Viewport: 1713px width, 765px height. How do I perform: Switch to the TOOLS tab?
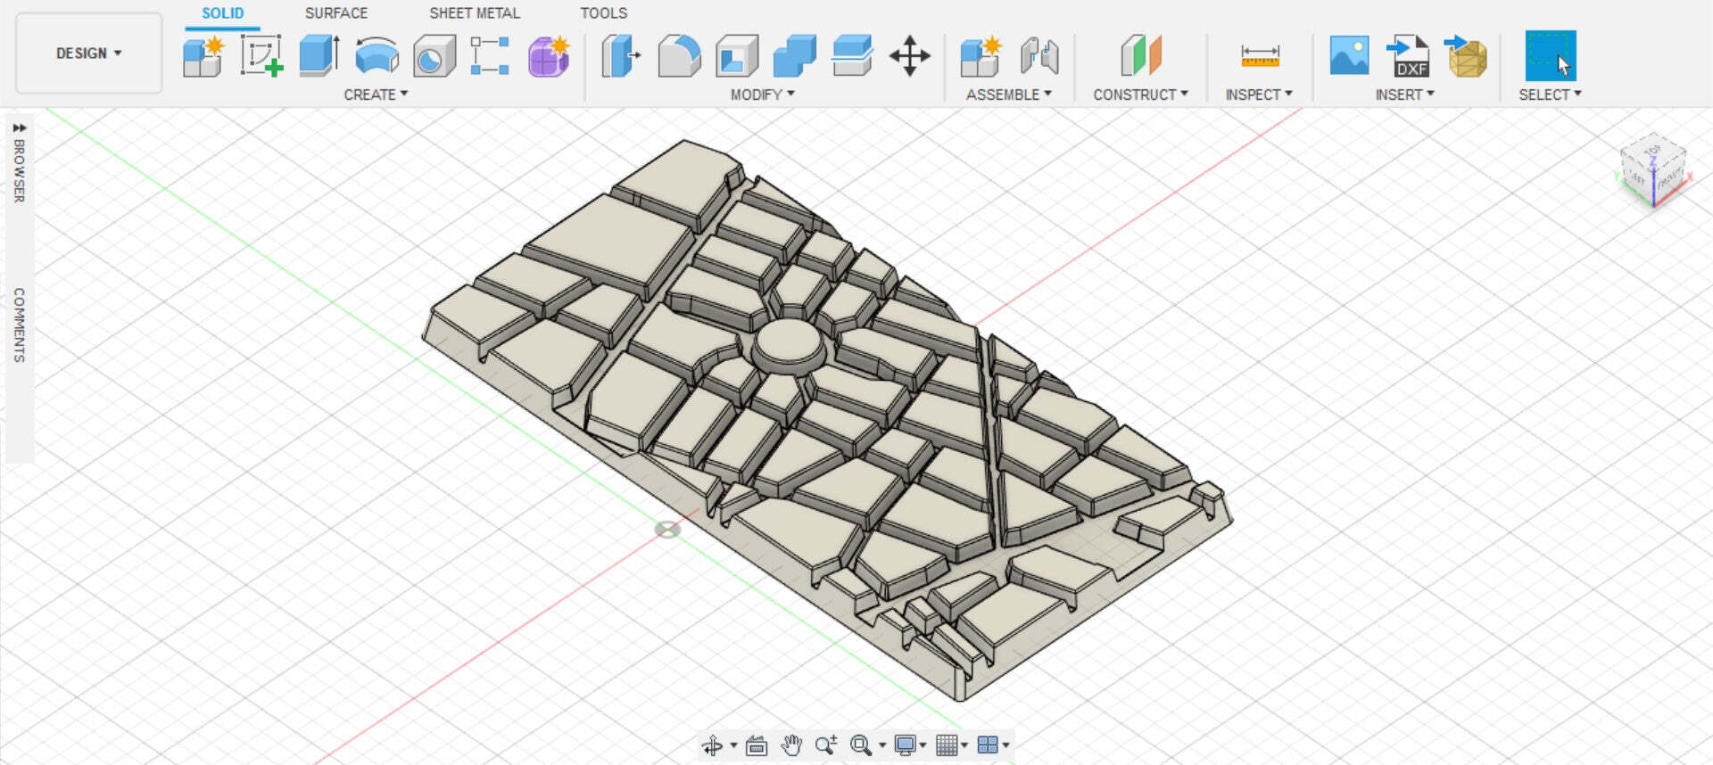click(x=604, y=13)
